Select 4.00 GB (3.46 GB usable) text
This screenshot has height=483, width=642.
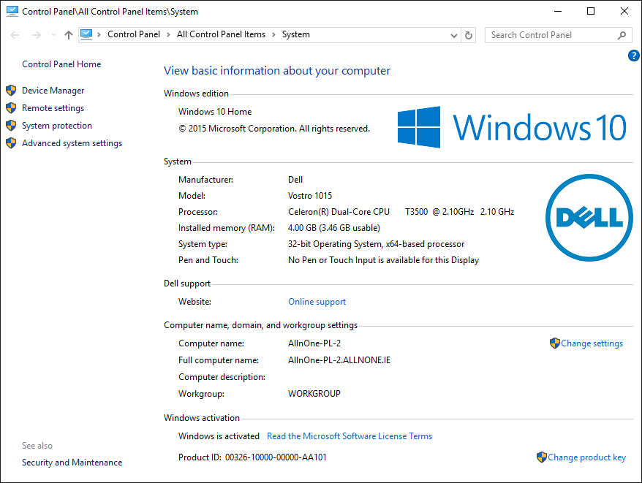pyautogui.click(x=334, y=228)
